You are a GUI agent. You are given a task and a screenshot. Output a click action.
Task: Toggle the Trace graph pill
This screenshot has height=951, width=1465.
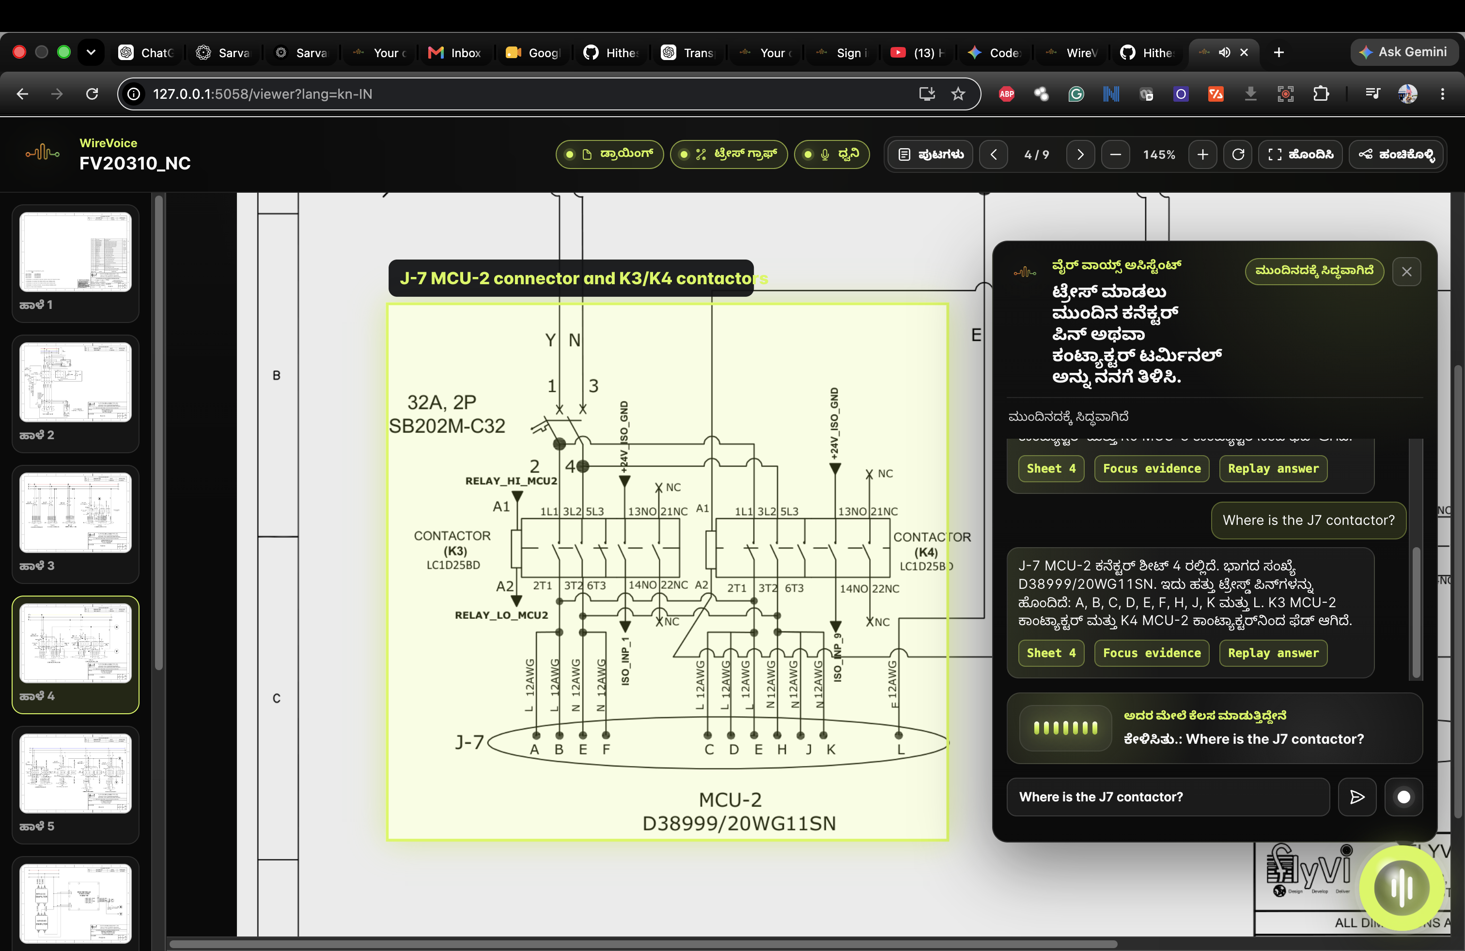729,154
